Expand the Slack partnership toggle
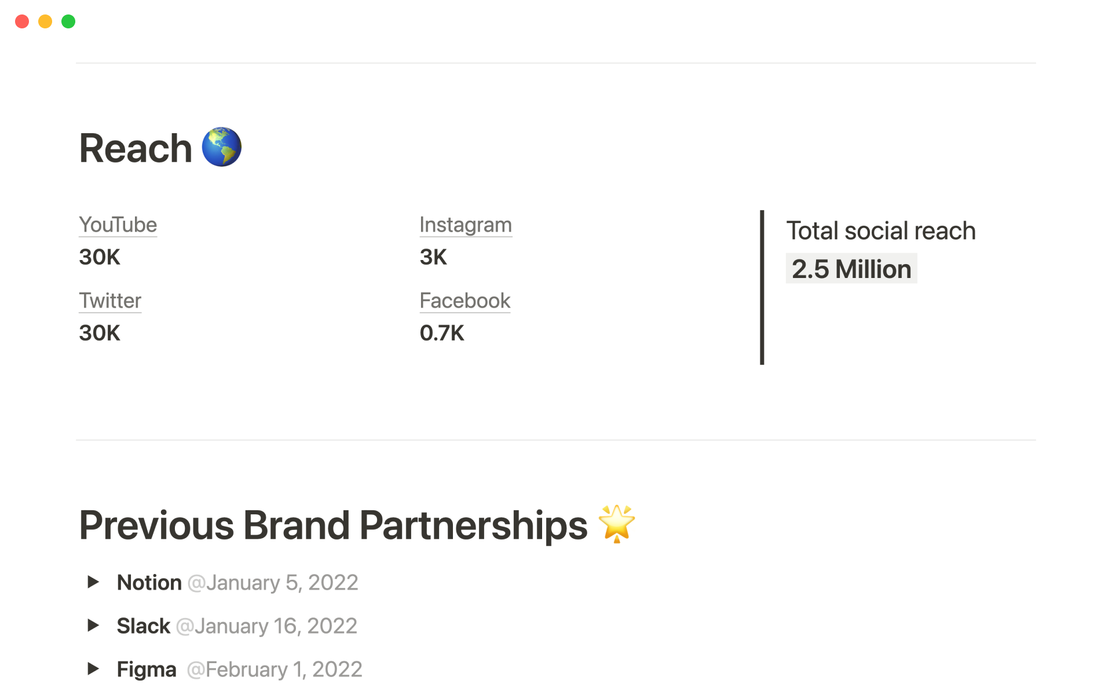 (93, 625)
